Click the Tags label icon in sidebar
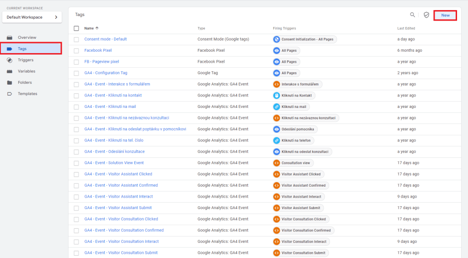The height and width of the screenshot is (258, 468). point(10,48)
